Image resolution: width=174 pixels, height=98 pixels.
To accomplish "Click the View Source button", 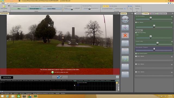I will pyautogui.click(x=113, y=6).
